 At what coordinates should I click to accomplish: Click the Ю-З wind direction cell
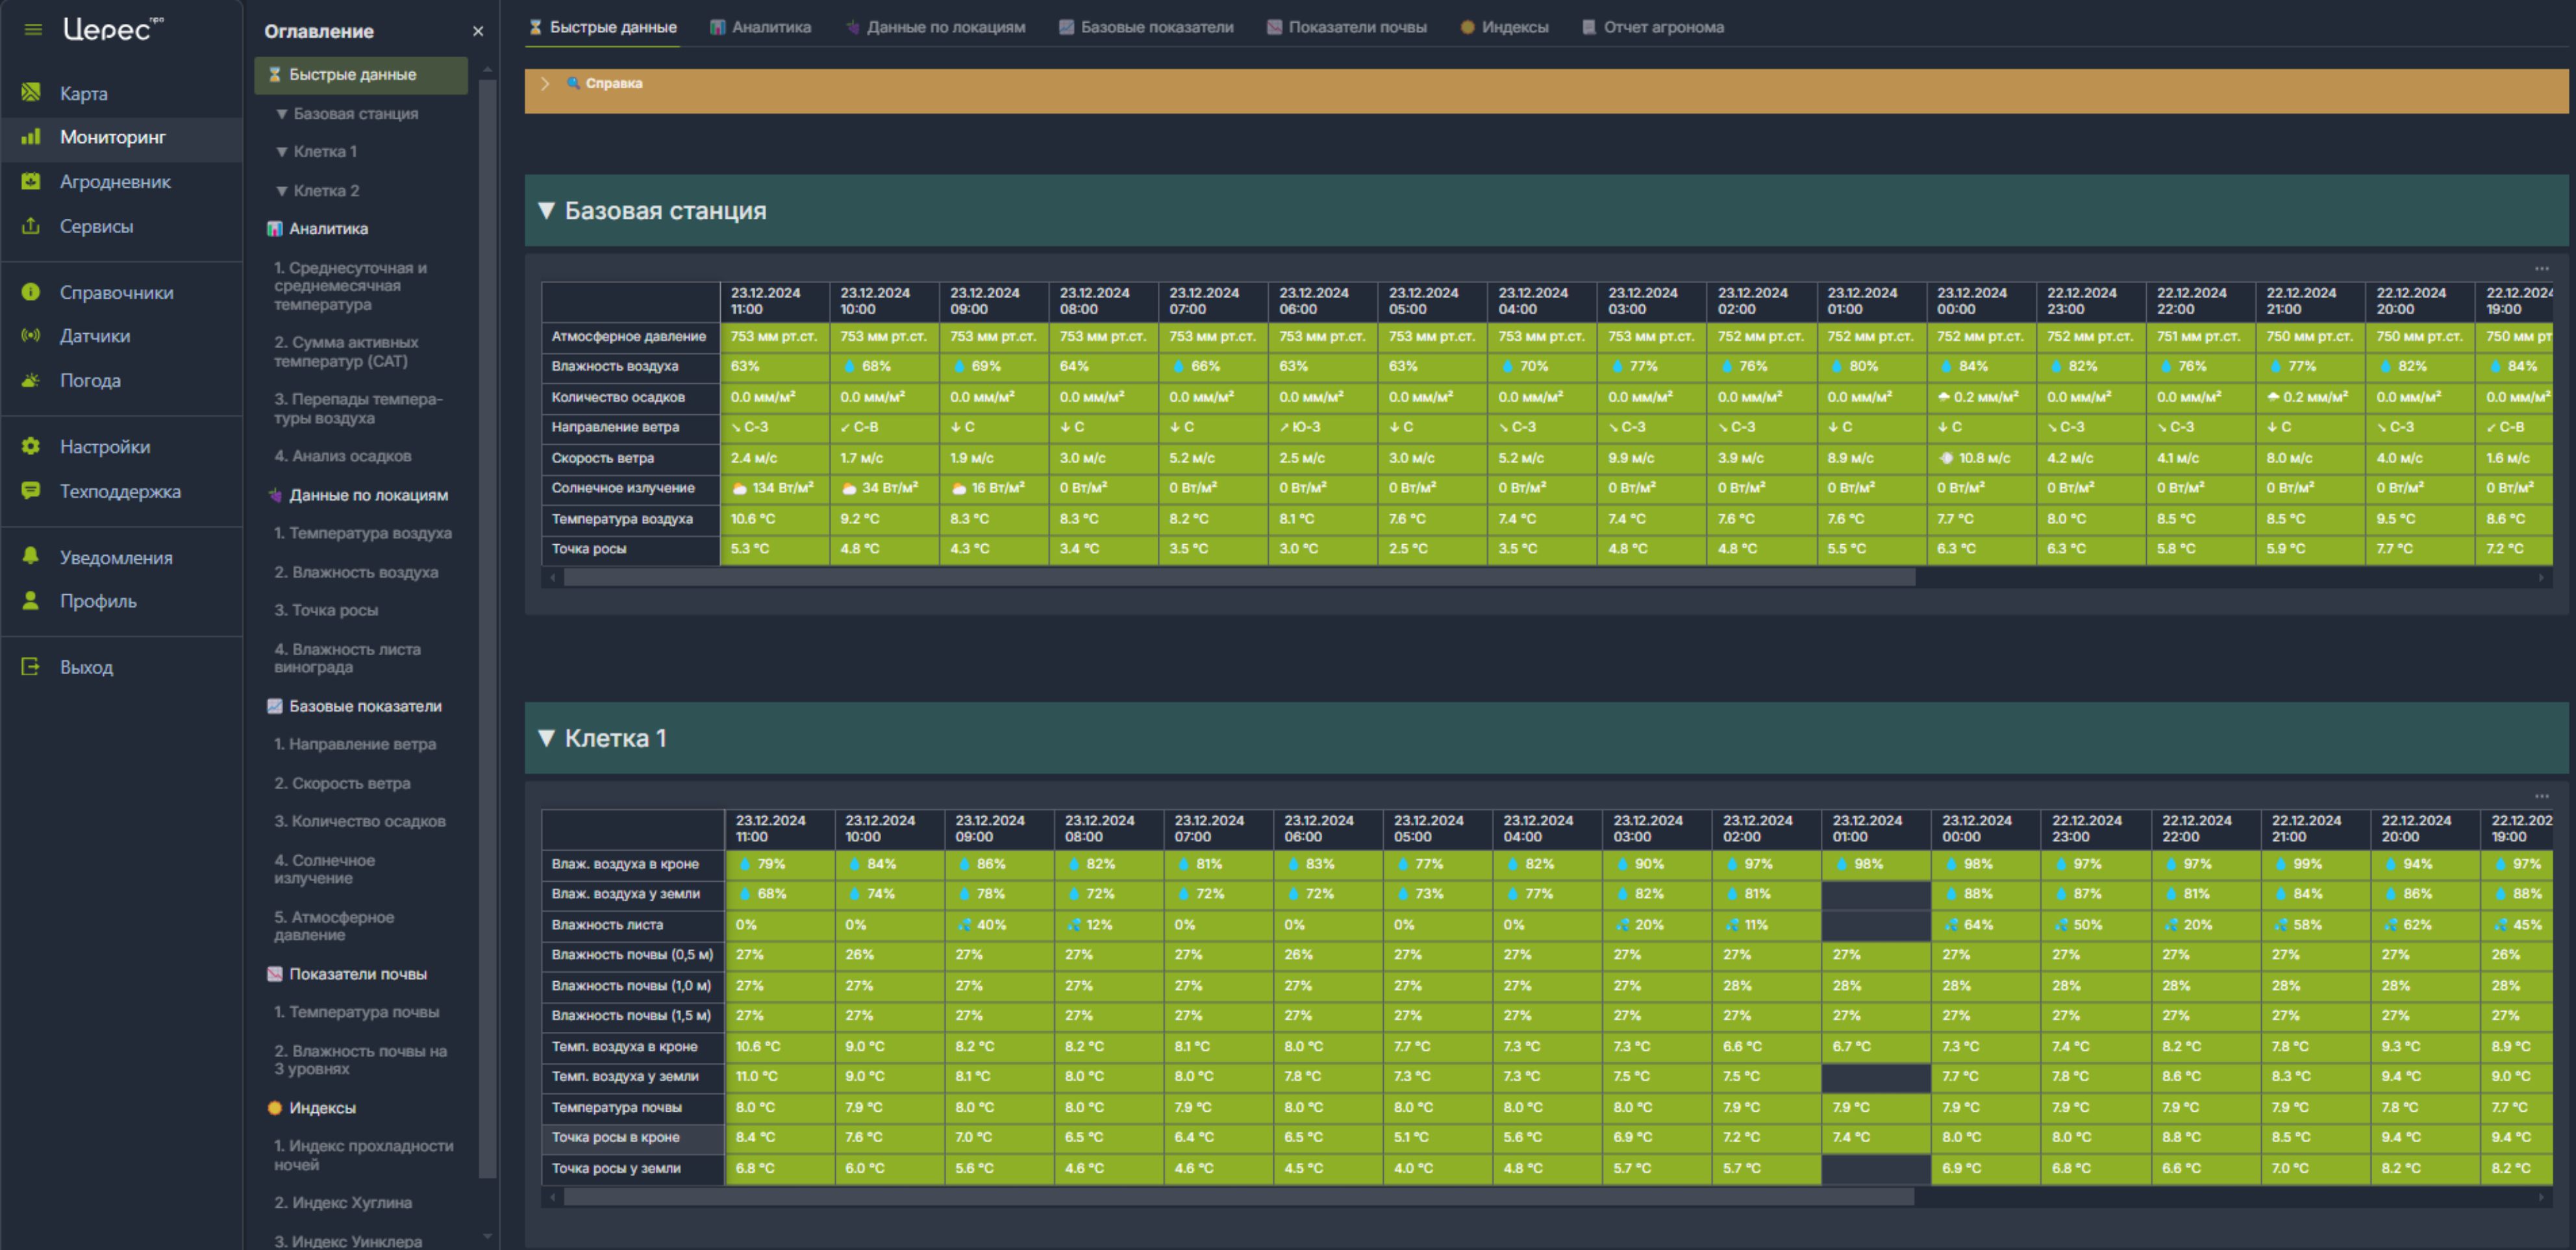tap(1322, 427)
